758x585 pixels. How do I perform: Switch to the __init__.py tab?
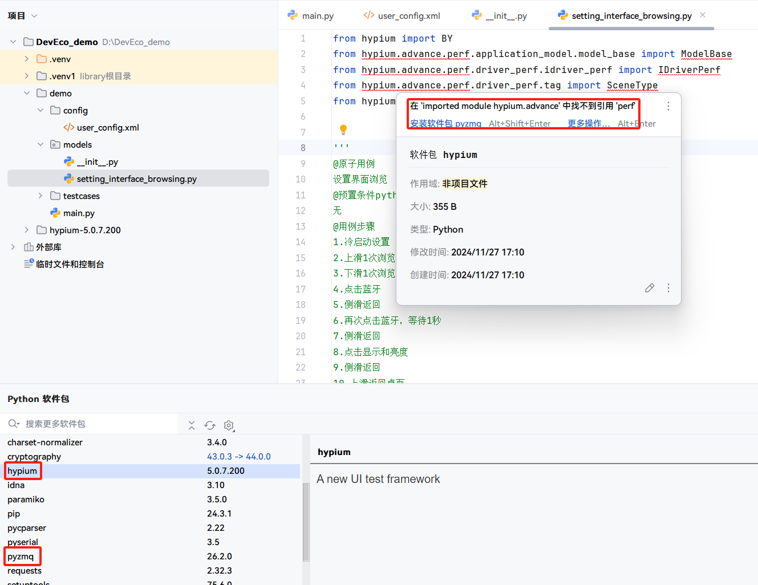click(x=500, y=16)
